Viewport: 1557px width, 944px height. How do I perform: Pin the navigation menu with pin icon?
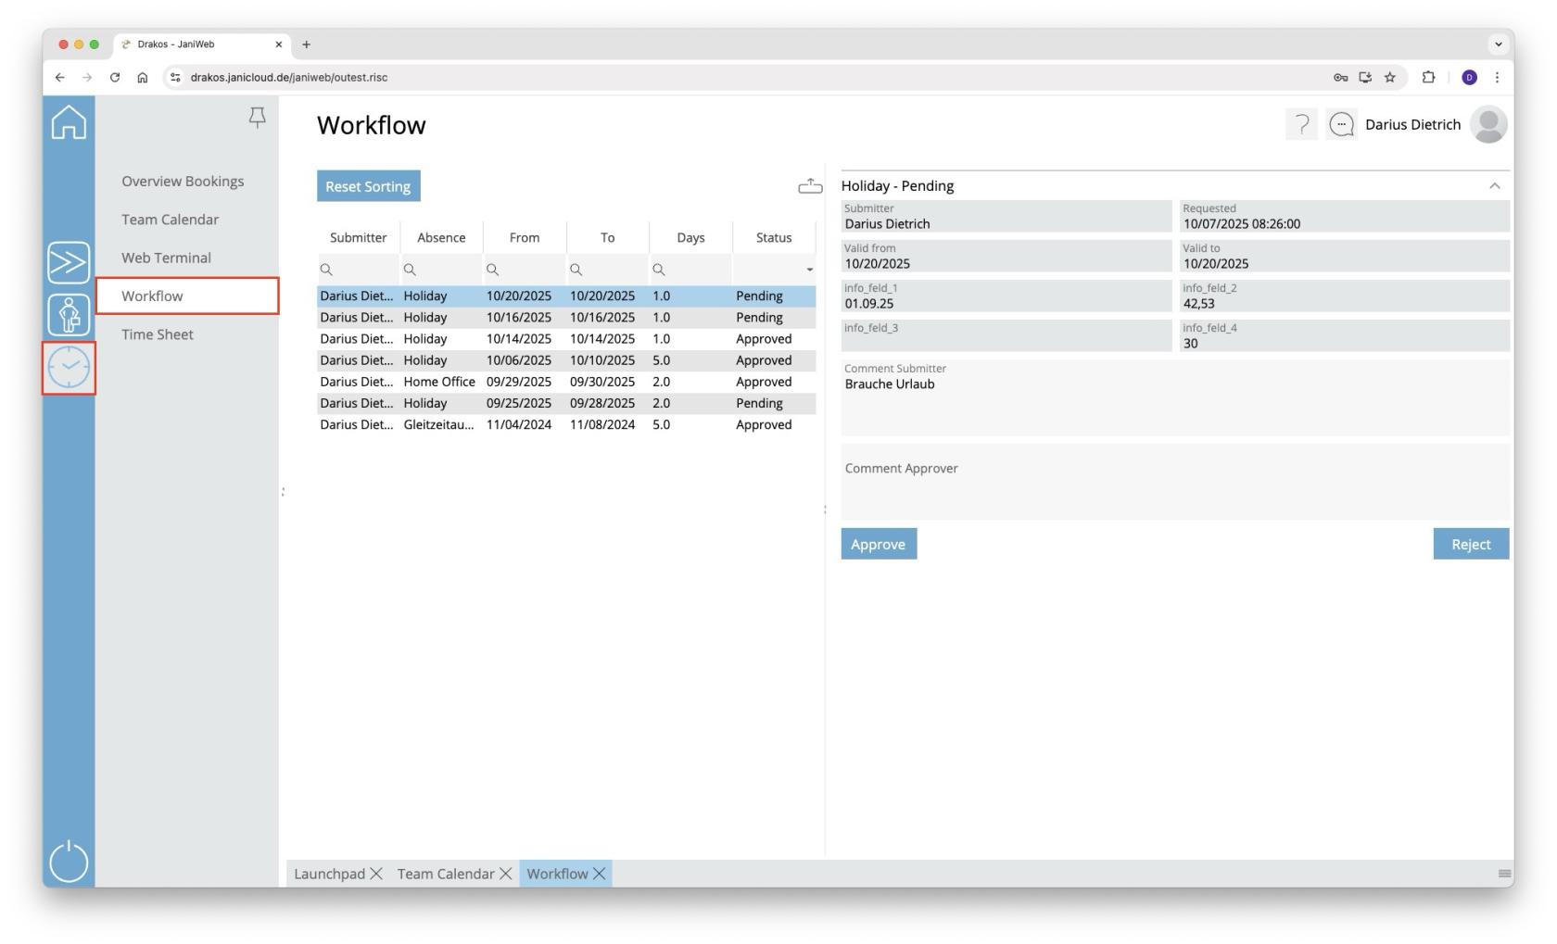[257, 118]
